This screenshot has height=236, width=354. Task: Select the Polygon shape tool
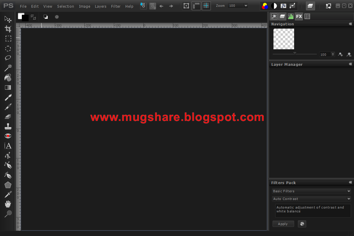pos(8,185)
